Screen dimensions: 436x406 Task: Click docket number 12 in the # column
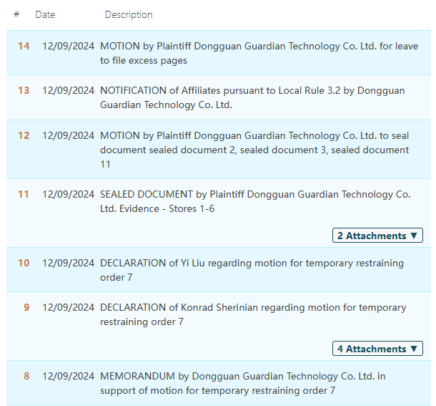click(24, 135)
